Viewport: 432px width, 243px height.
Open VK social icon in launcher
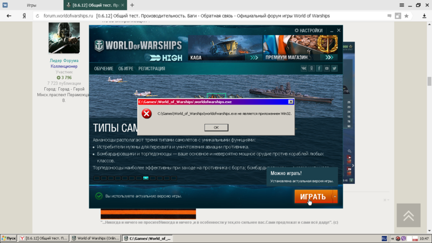[303, 68]
